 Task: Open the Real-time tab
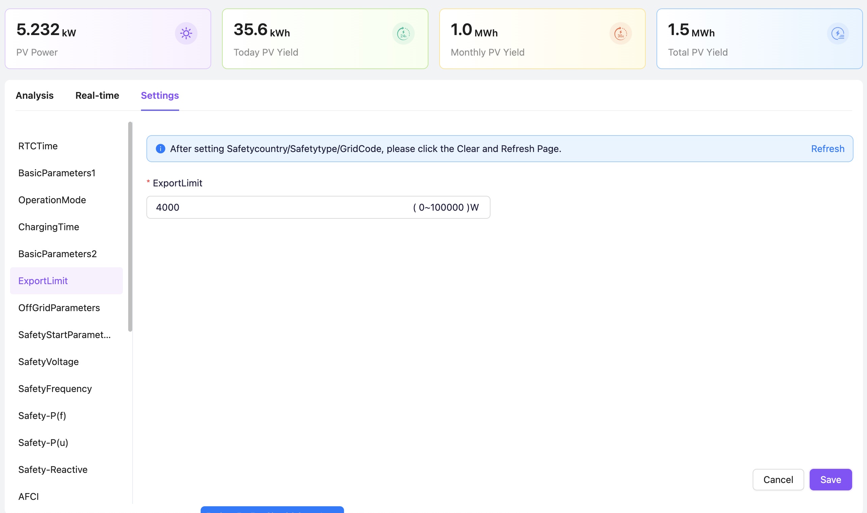point(97,95)
